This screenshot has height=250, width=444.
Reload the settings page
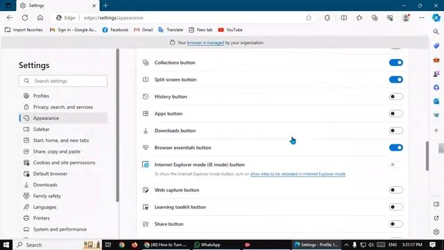coord(25,17)
